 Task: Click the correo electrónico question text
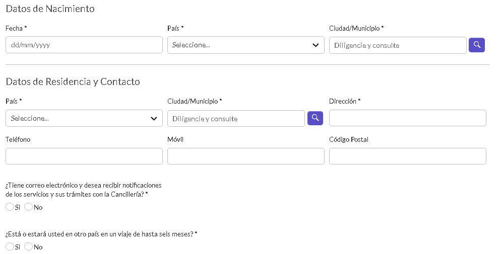[x=83, y=190]
